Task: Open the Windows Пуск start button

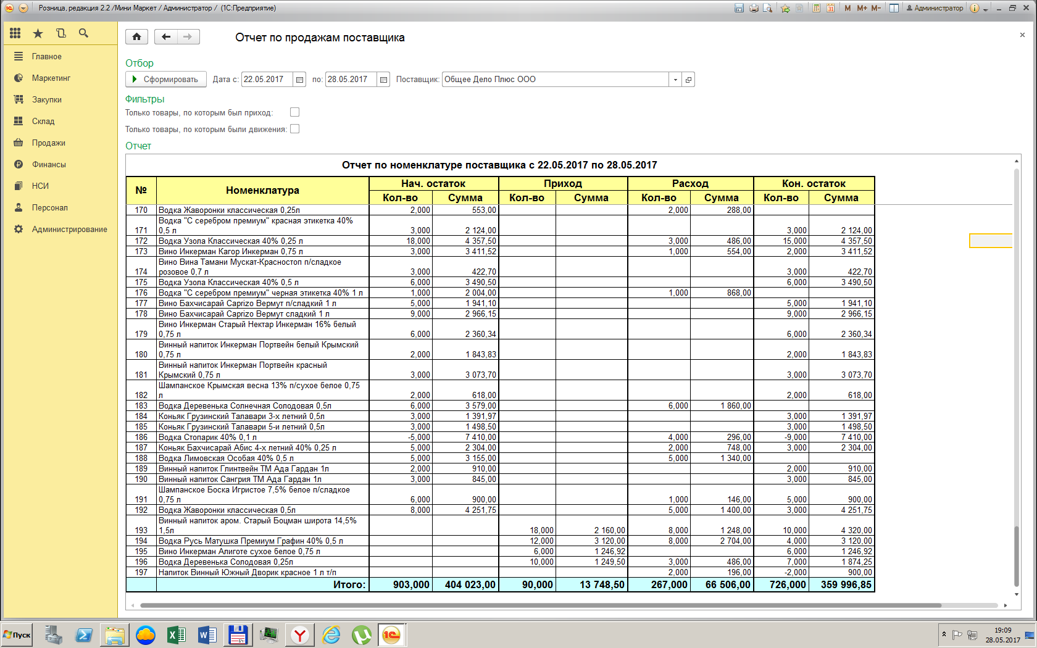Action: (17, 634)
